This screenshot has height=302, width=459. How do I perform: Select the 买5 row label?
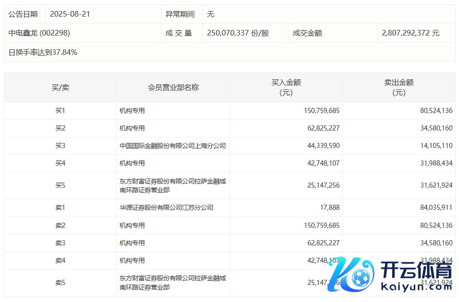(60, 185)
